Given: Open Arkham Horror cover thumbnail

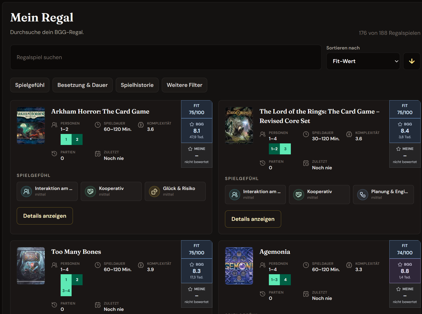Looking at the screenshot, I should coord(31,126).
